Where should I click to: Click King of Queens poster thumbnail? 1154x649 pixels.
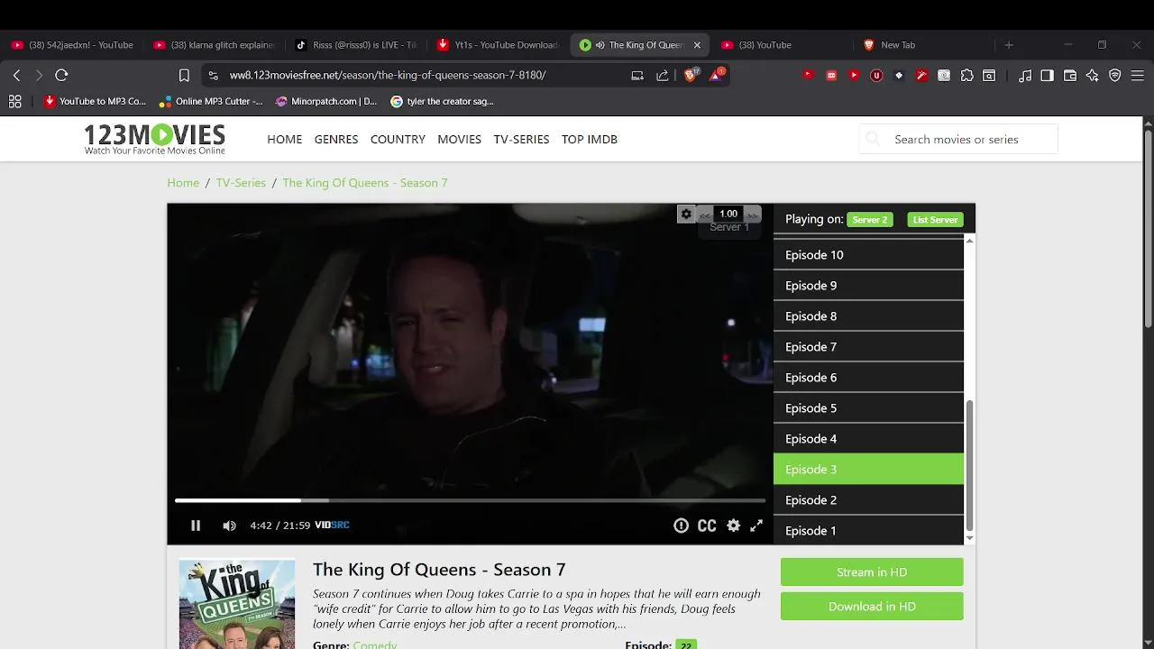point(237,604)
